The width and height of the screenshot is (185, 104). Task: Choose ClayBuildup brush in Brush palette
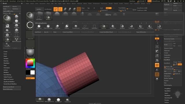(16, 21)
